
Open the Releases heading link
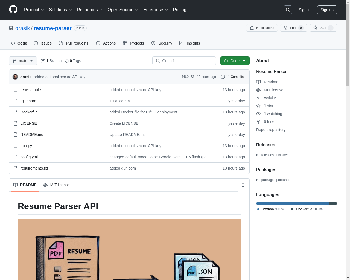[266, 145]
